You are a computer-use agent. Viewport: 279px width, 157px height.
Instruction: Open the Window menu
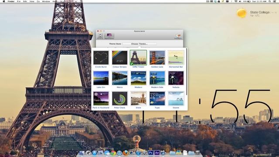click(x=46, y=1)
